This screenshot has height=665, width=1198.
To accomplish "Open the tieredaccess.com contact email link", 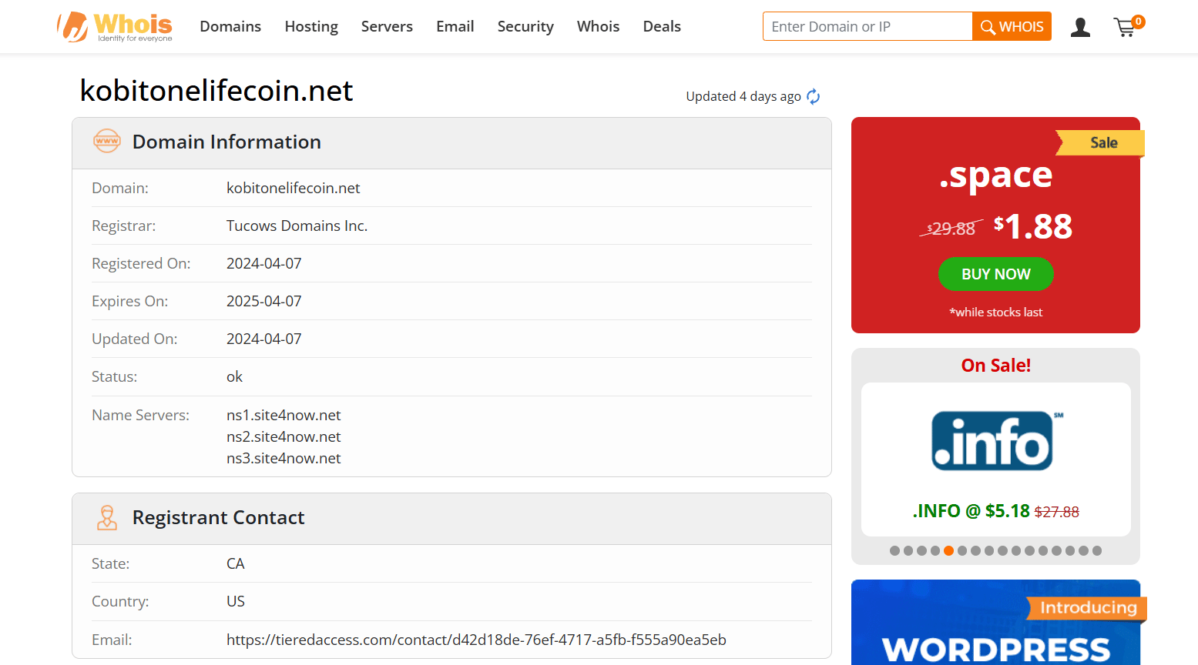I will tap(476, 640).
